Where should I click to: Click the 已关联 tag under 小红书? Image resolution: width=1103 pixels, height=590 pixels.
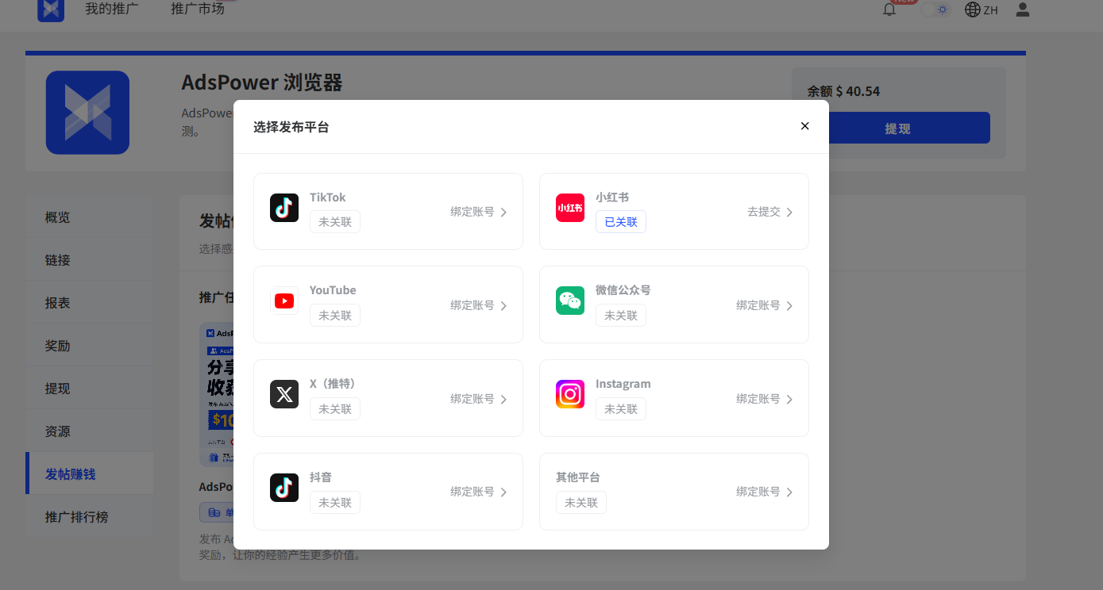pyautogui.click(x=621, y=222)
